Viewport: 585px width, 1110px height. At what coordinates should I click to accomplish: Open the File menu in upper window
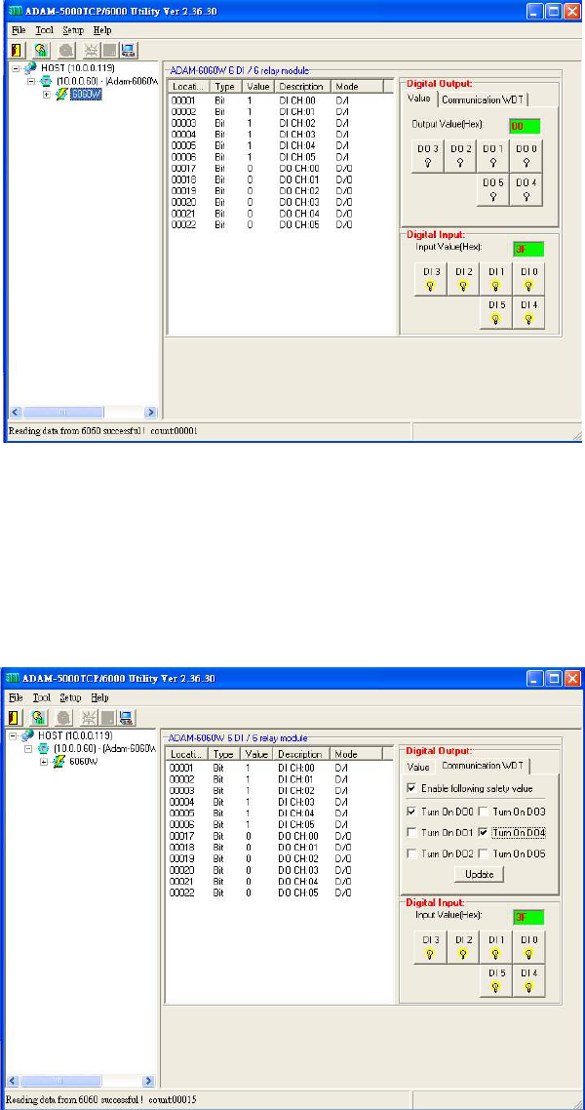[19, 30]
